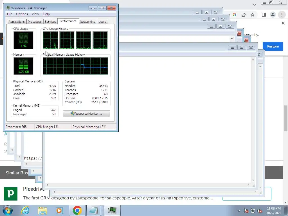Click the blue Restore button in Chrome

273,46
